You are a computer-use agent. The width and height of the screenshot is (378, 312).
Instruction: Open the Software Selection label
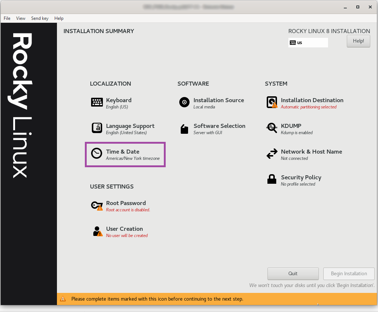tap(219, 126)
